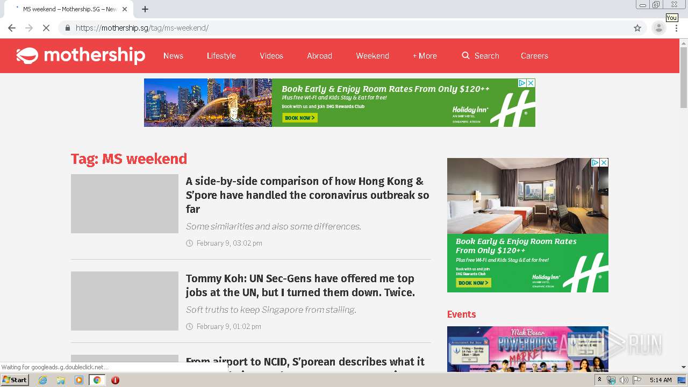Open the site Search

tap(481, 56)
